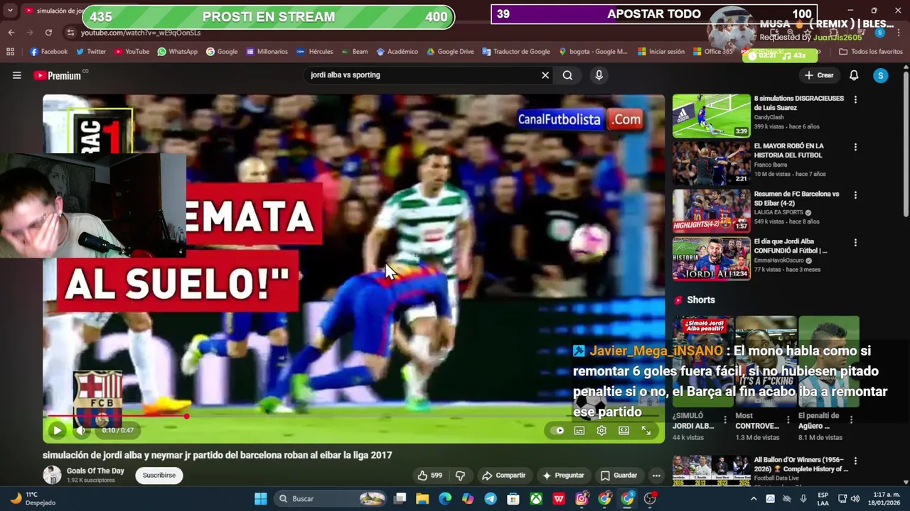Open Barcelona vs SD Eibar highlights thumbnail
910x511 pixels.
[x=712, y=211]
